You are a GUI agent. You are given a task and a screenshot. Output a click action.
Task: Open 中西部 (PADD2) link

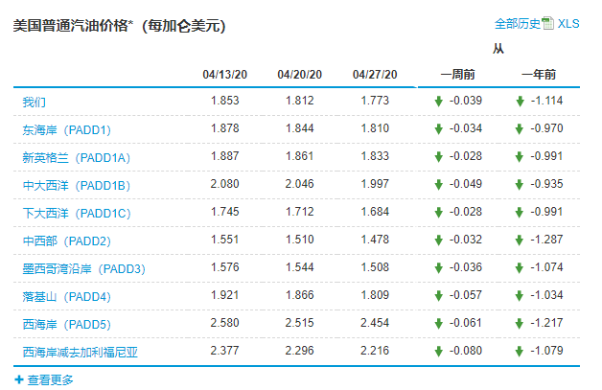(x=67, y=241)
